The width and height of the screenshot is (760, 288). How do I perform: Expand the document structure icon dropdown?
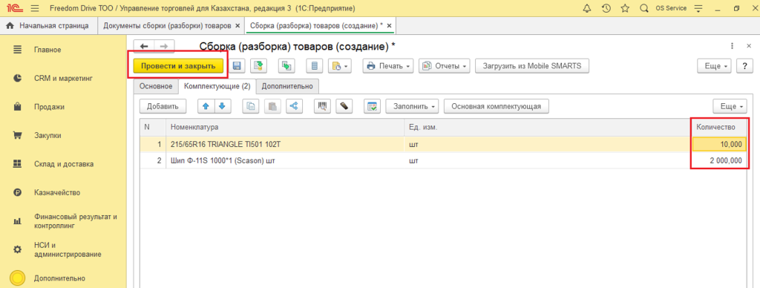point(339,66)
